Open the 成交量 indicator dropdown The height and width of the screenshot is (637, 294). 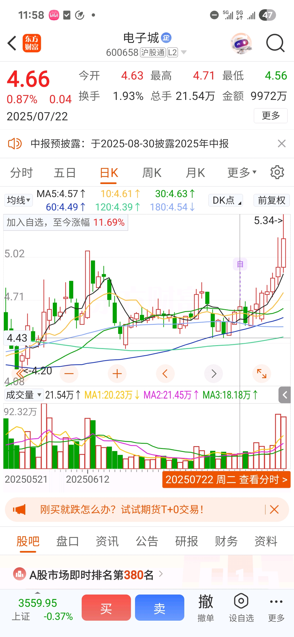24,395
